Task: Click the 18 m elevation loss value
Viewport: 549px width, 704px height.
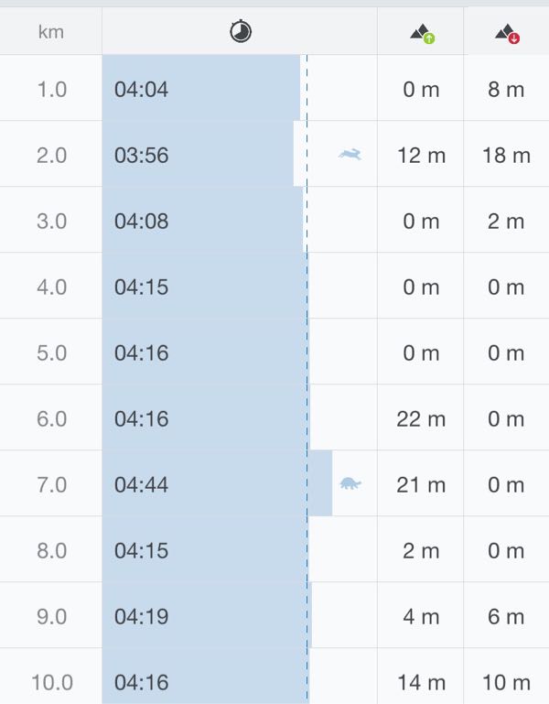Action: pos(506,155)
